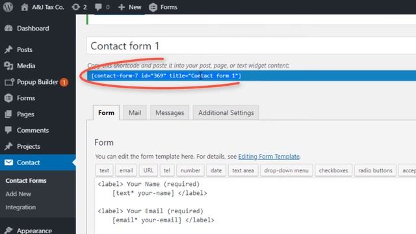Click the Contact envelope icon

8,162
